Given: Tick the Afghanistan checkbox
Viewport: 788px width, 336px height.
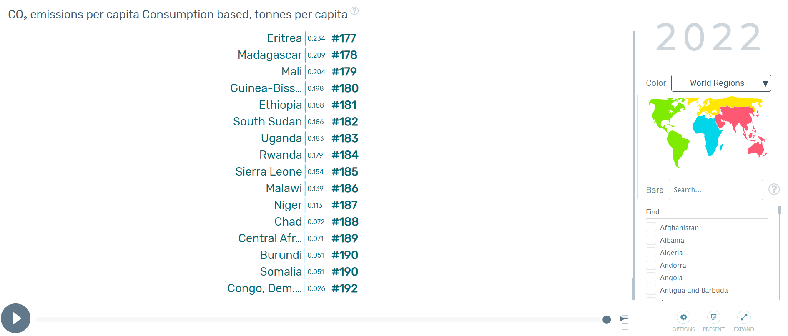Looking at the screenshot, I should click(651, 228).
